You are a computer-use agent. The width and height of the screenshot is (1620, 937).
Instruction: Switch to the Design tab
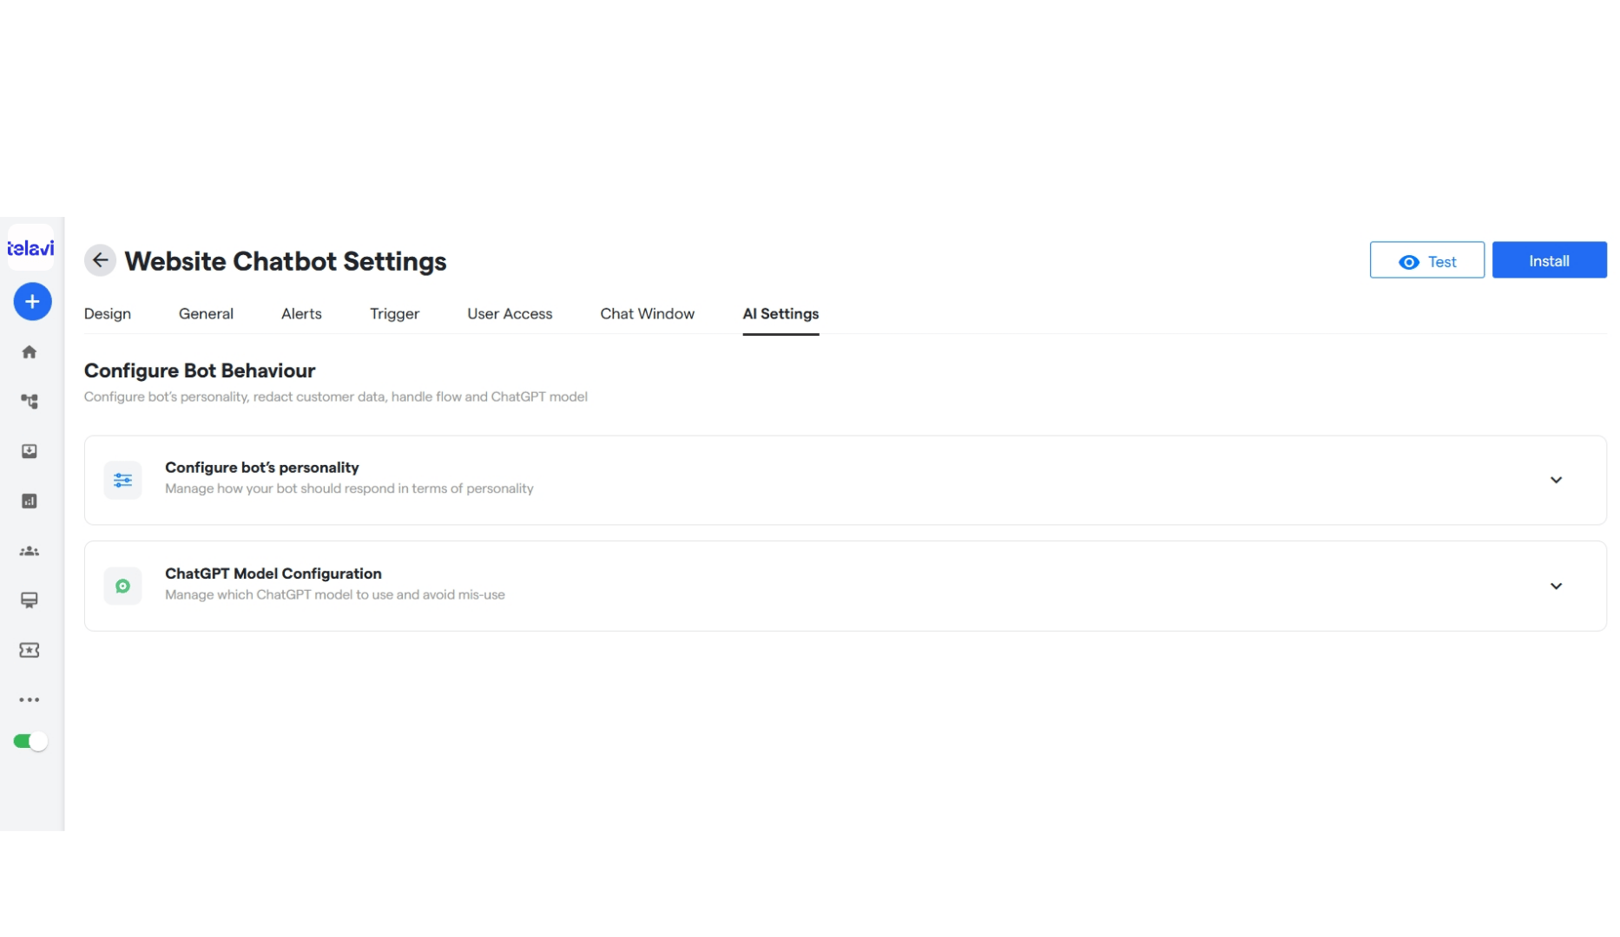[x=108, y=314]
